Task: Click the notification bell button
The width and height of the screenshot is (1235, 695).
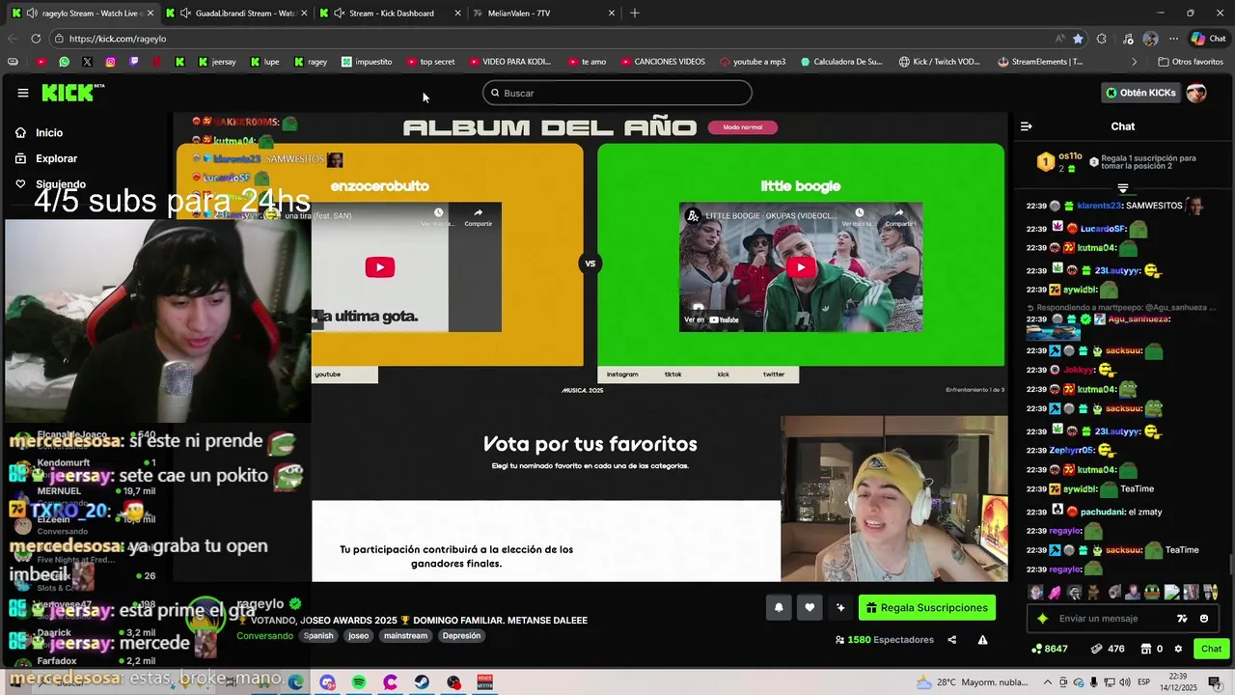Action: point(779,607)
